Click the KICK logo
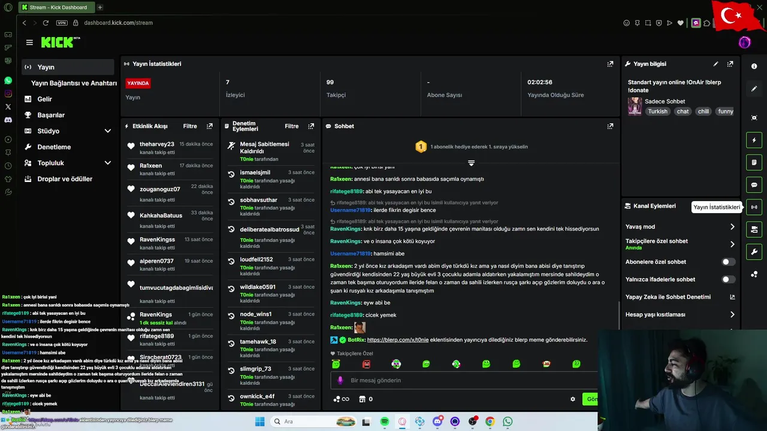 [x=60, y=42]
